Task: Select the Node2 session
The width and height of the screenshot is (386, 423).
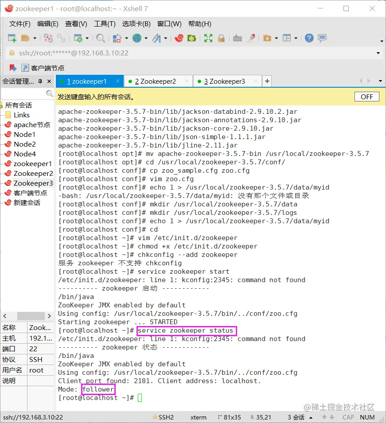Action: tap(25, 144)
